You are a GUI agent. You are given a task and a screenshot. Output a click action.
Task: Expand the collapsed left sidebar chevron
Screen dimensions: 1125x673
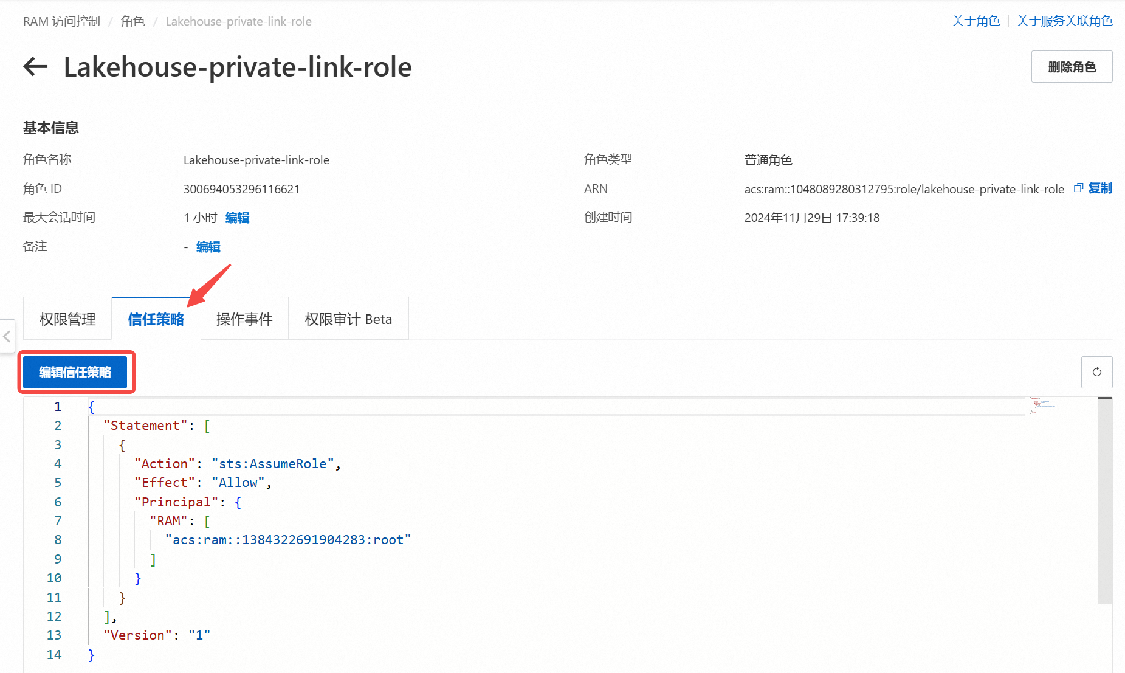click(7, 336)
